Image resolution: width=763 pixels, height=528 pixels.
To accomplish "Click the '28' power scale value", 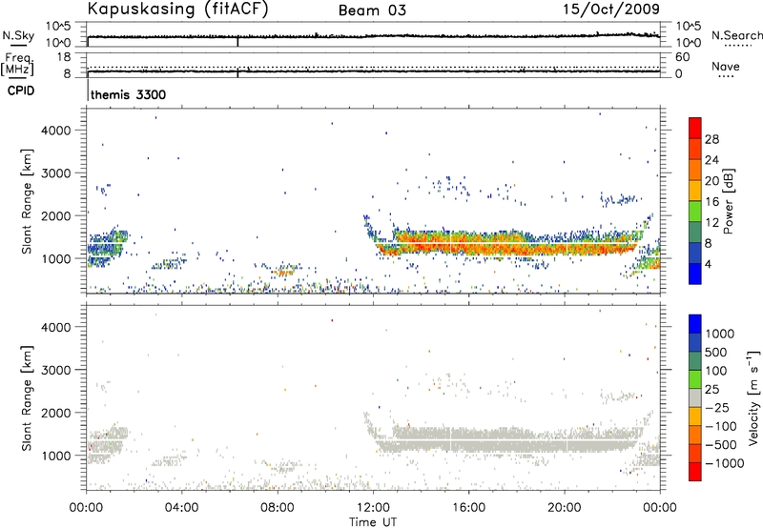I will (711, 139).
